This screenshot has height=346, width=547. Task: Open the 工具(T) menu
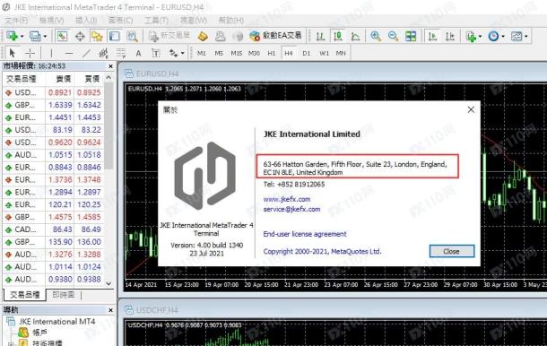156,21
